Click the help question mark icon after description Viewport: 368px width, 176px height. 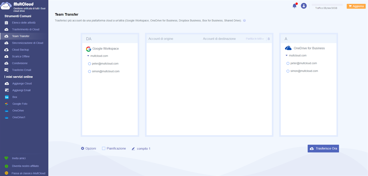244,21
